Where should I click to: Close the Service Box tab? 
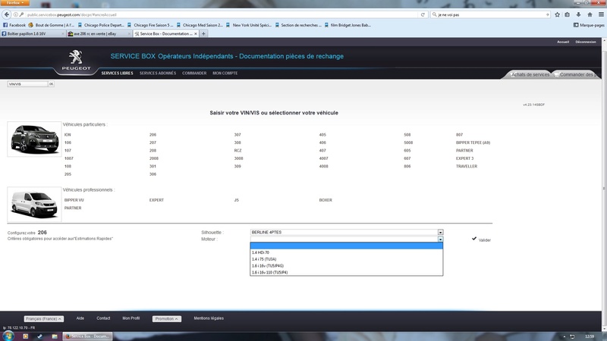pyautogui.click(x=196, y=34)
